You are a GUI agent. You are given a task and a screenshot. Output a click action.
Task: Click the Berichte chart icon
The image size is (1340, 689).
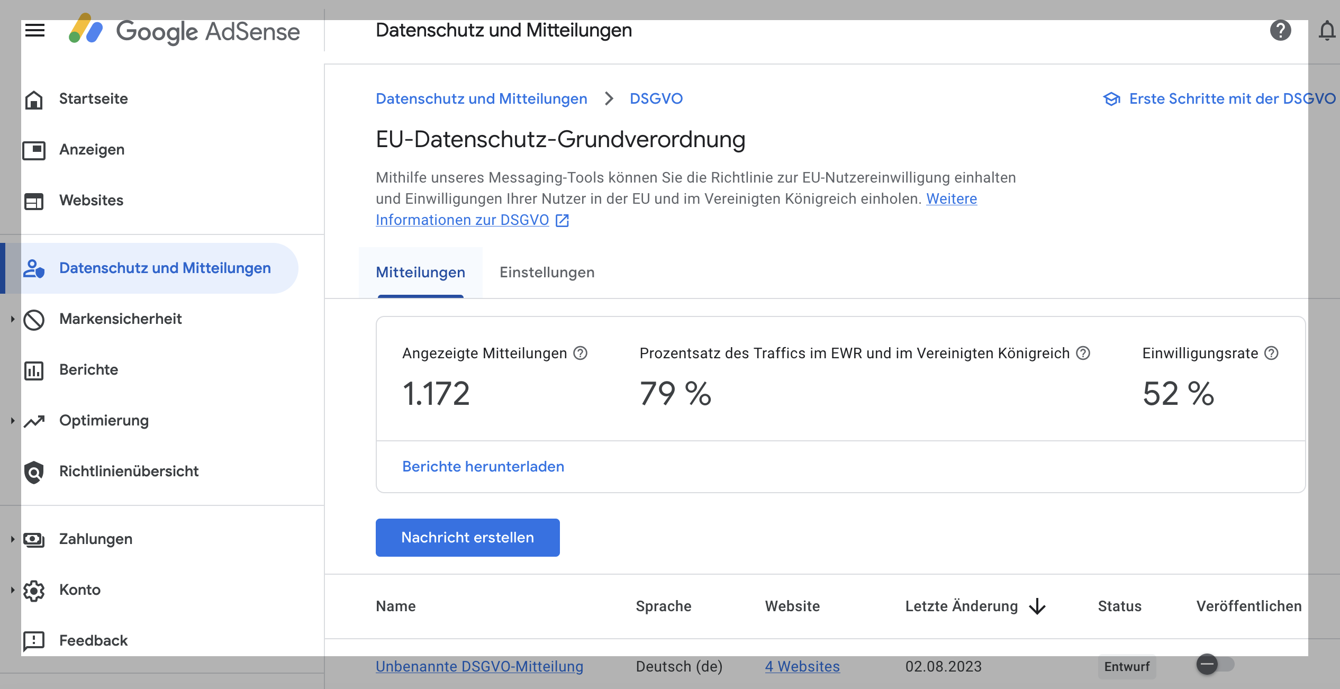34,370
